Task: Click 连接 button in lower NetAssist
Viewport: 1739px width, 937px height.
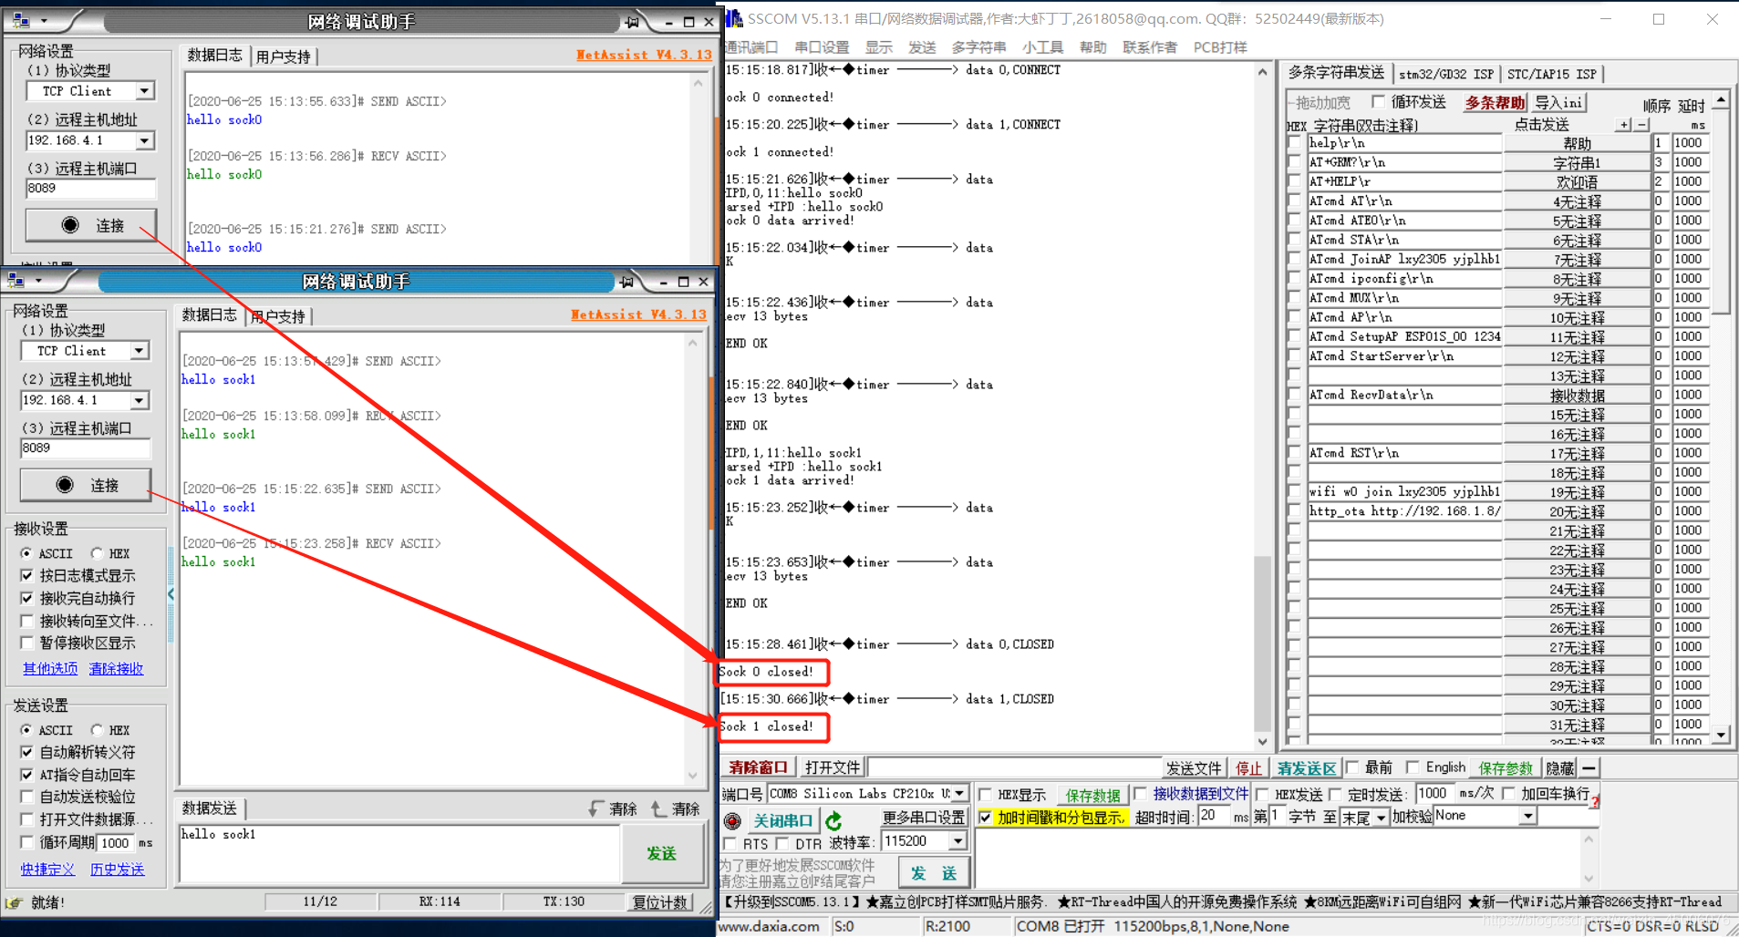Action: pos(86,485)
